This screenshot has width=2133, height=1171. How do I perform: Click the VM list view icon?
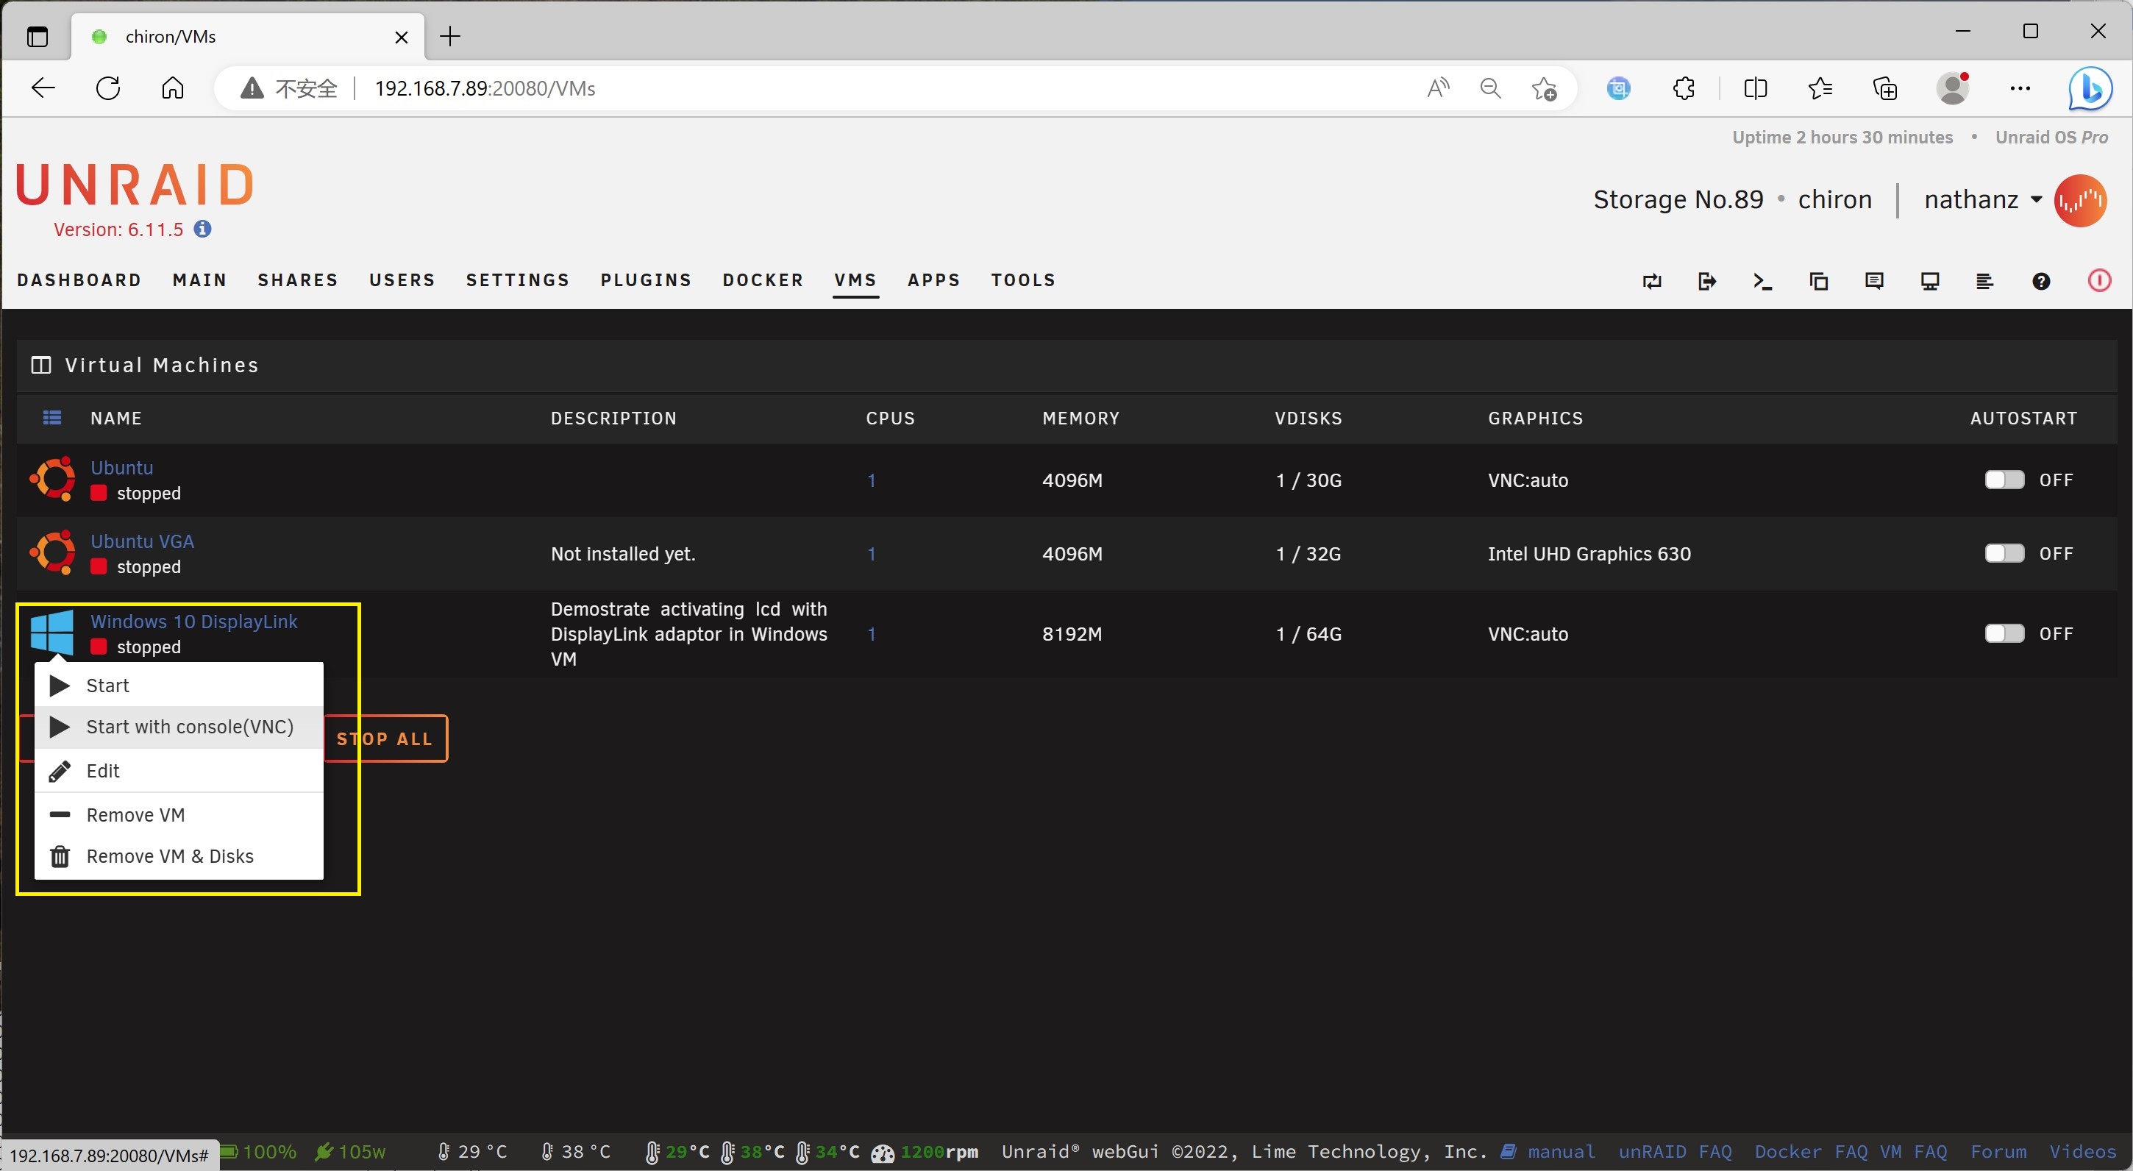coord(52,417)
